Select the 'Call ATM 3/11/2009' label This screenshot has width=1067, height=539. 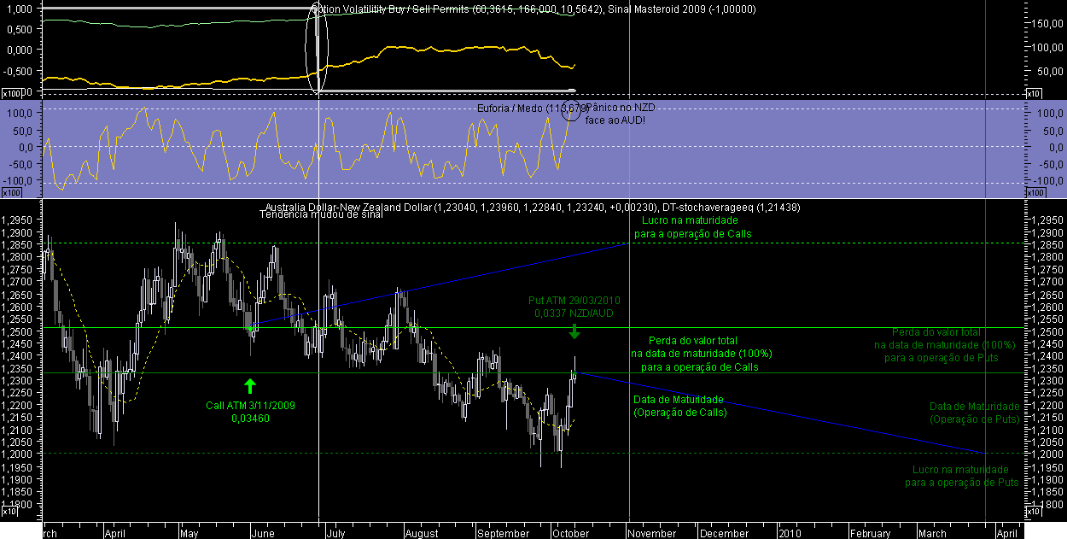[251, 405]
